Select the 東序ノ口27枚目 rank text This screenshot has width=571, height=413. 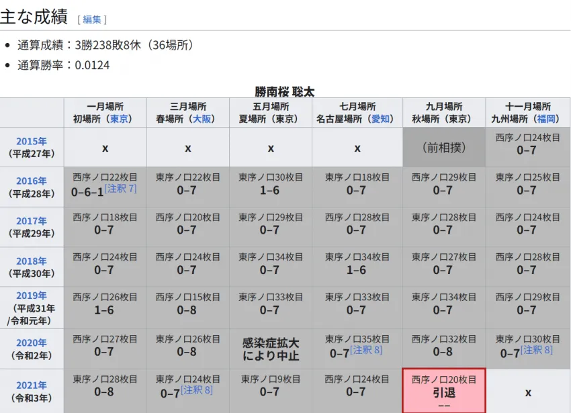point(444,257)
